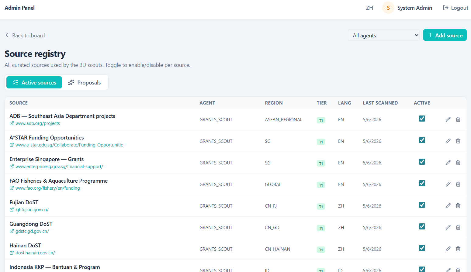Edit the Fujian DoST source
The height and width of the screenshot is (272, 471).
click(x=448, y=206)
